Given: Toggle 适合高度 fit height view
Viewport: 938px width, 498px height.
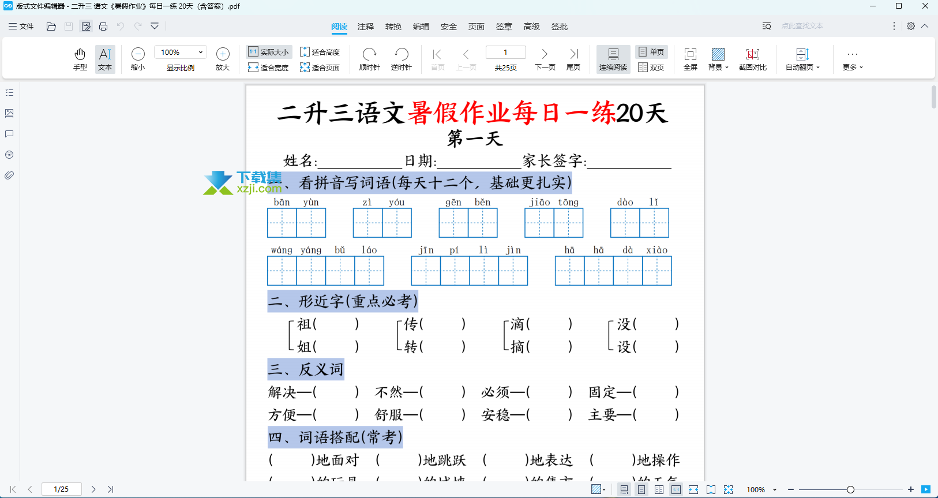Looking at the screenshot, I should click(320, 52).
